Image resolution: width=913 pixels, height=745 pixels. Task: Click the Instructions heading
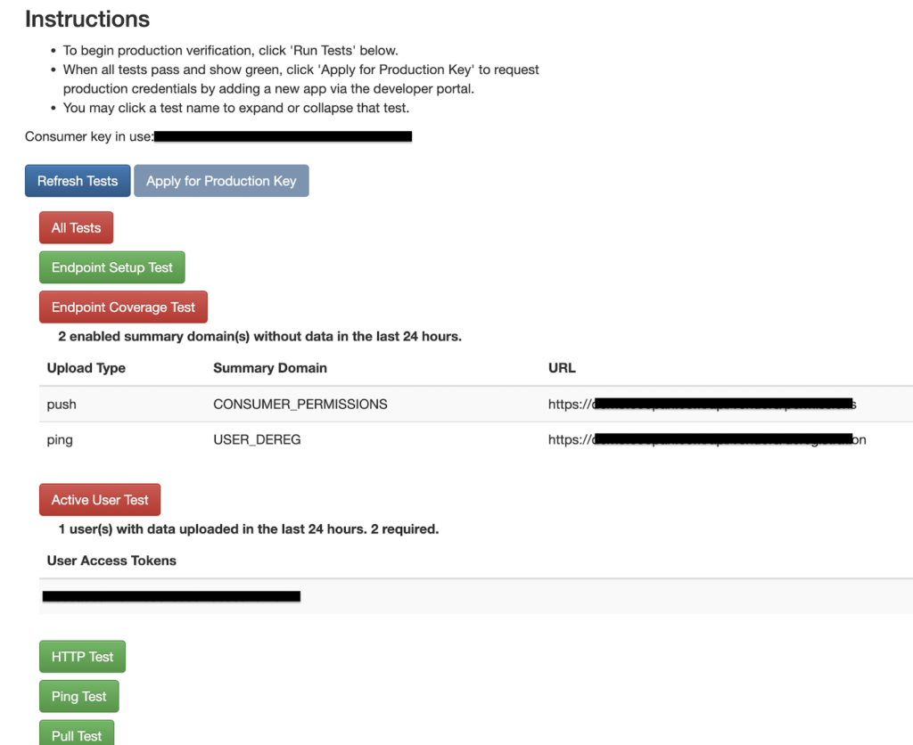click(87, 20)
